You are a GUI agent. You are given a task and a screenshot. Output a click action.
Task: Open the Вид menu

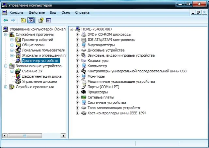pos(53,12)
